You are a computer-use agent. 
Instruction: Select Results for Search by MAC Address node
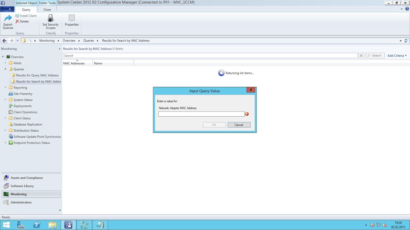pos(36,81)
